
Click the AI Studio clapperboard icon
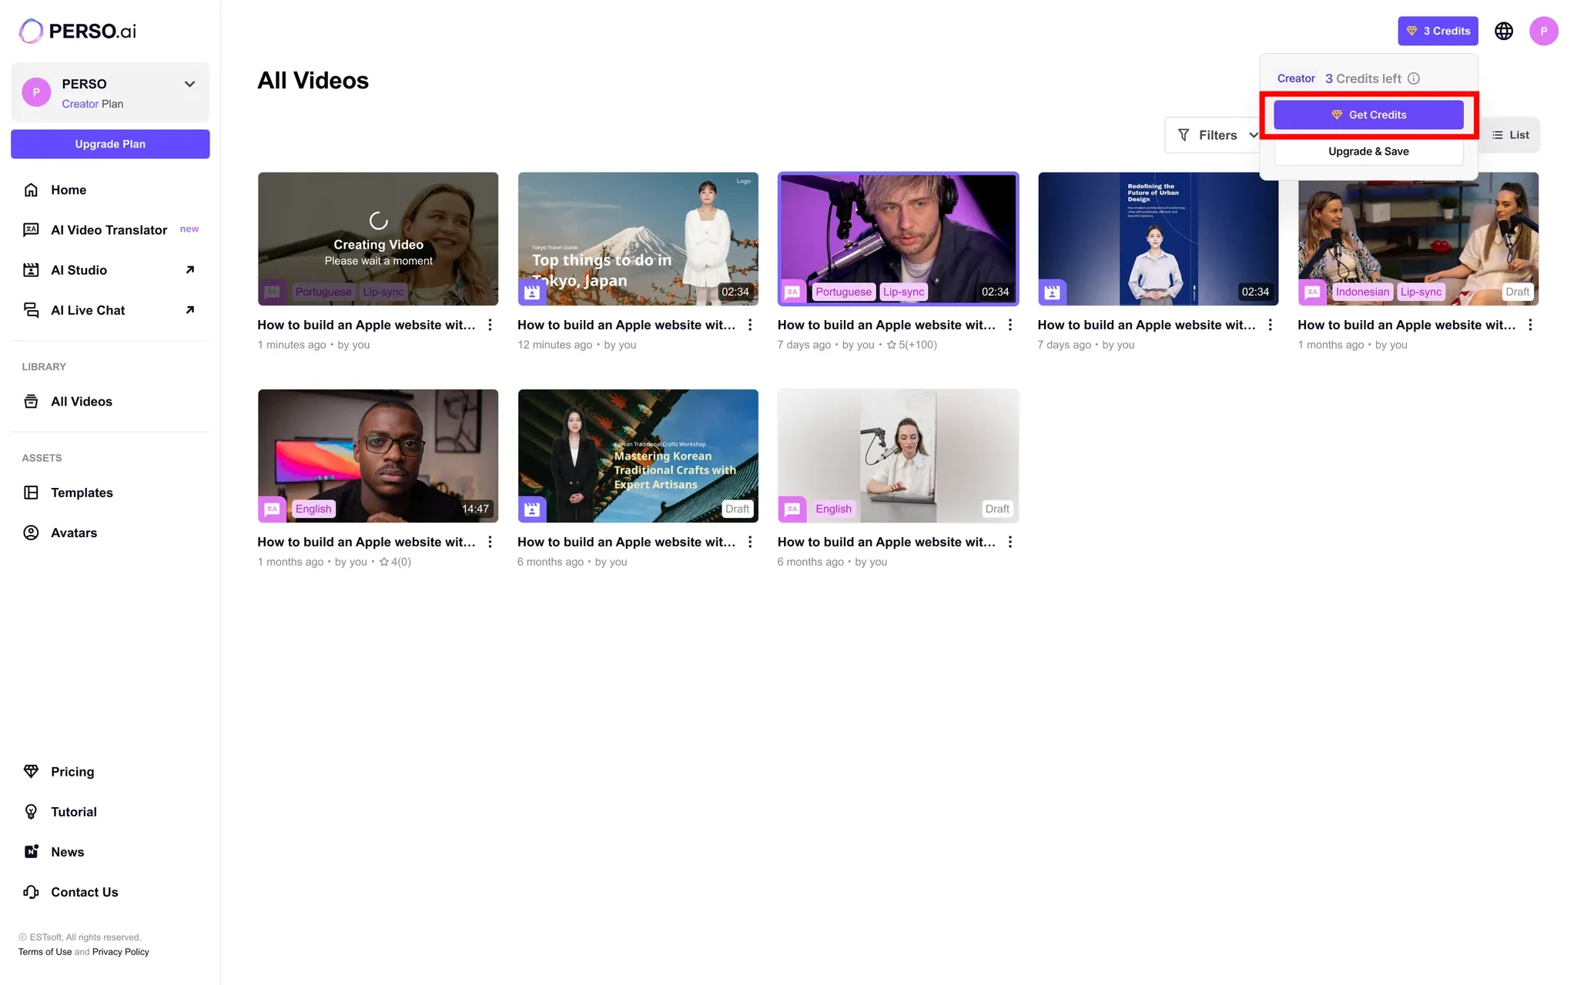coord(31,270)
